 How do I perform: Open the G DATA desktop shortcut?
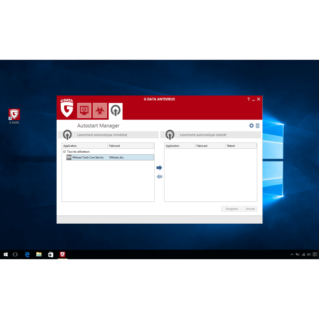[14, 116]
